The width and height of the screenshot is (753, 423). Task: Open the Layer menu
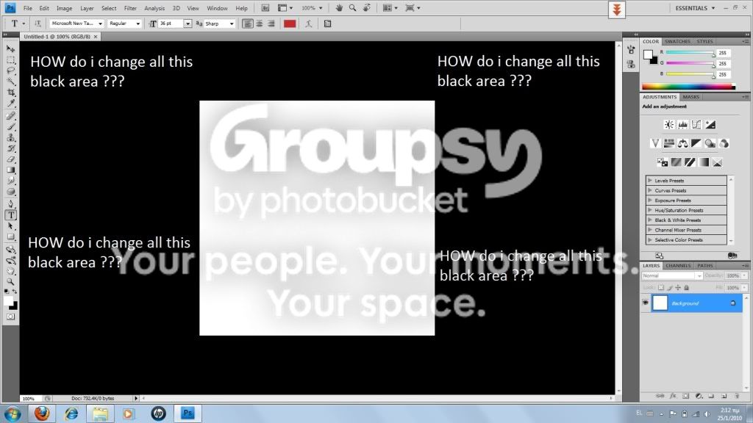click(87, 8)
